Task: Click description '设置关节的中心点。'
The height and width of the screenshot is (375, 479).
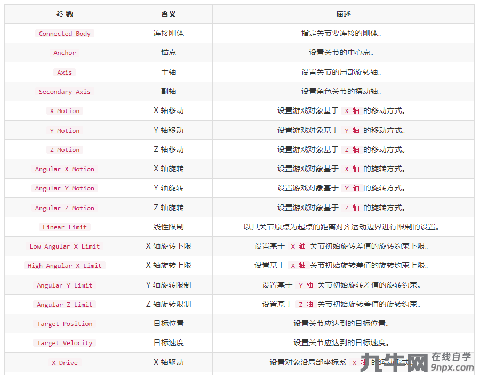Action: click(x=341, y=52)
